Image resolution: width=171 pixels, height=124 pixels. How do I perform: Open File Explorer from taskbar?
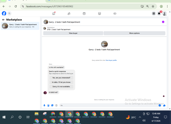pos(37,114)
